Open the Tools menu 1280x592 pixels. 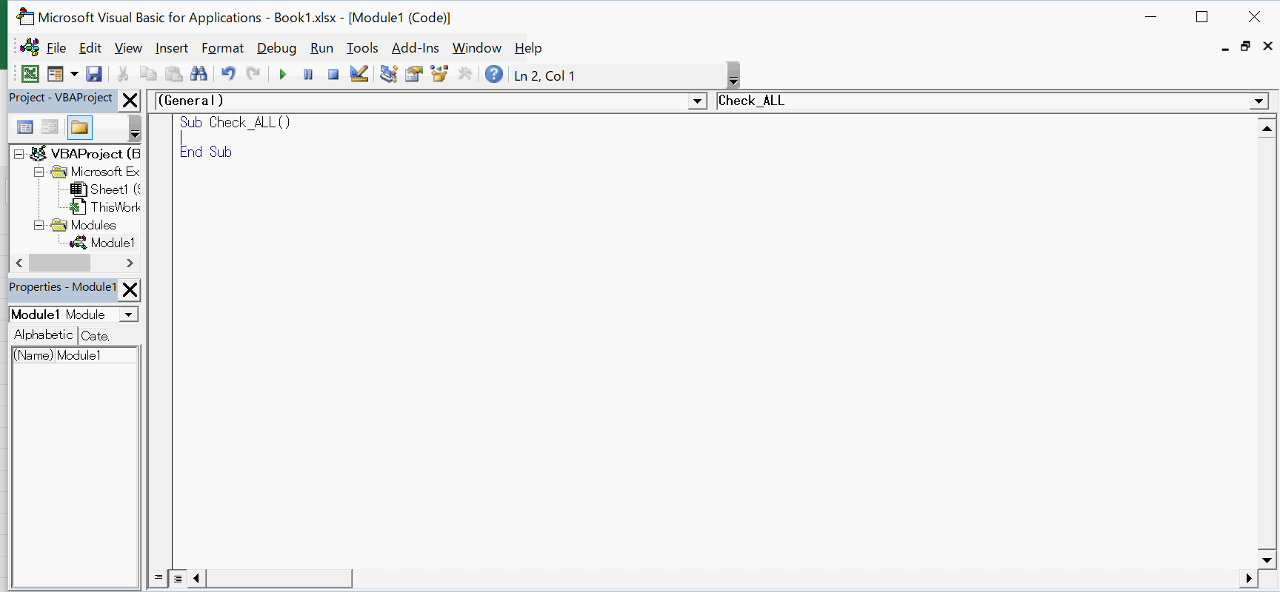[x=362, y=48]
